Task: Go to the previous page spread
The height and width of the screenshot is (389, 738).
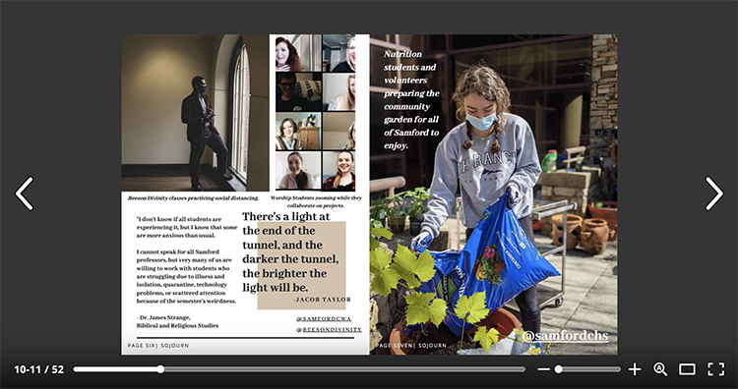Action: coord(24,194)
